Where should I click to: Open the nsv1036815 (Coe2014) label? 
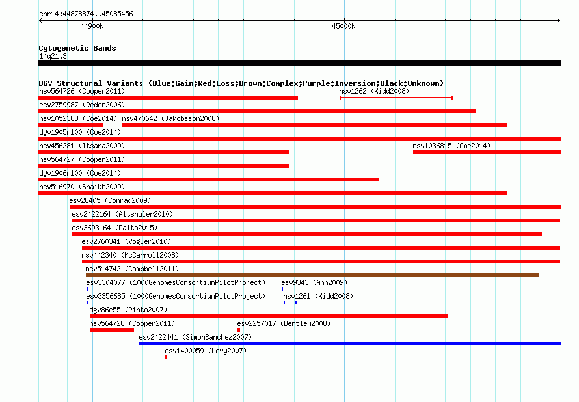pos(451,146)
